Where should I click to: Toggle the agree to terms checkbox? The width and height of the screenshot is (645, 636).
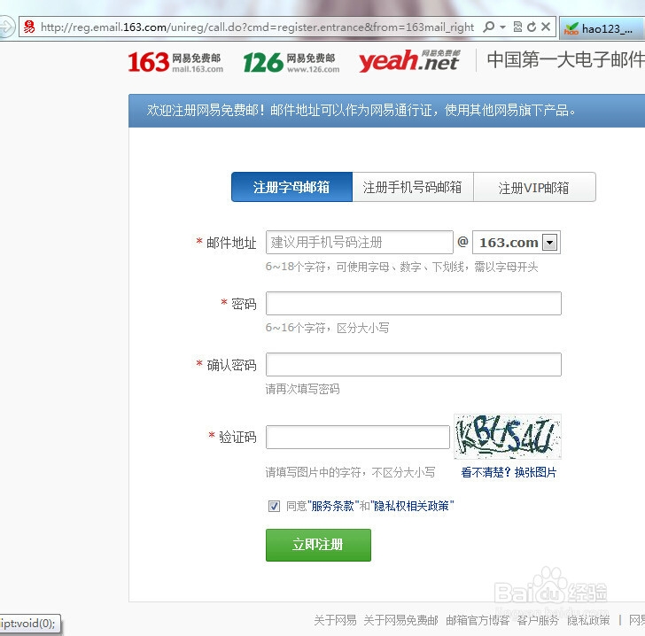pyautogui.click(x=274, y=506)
